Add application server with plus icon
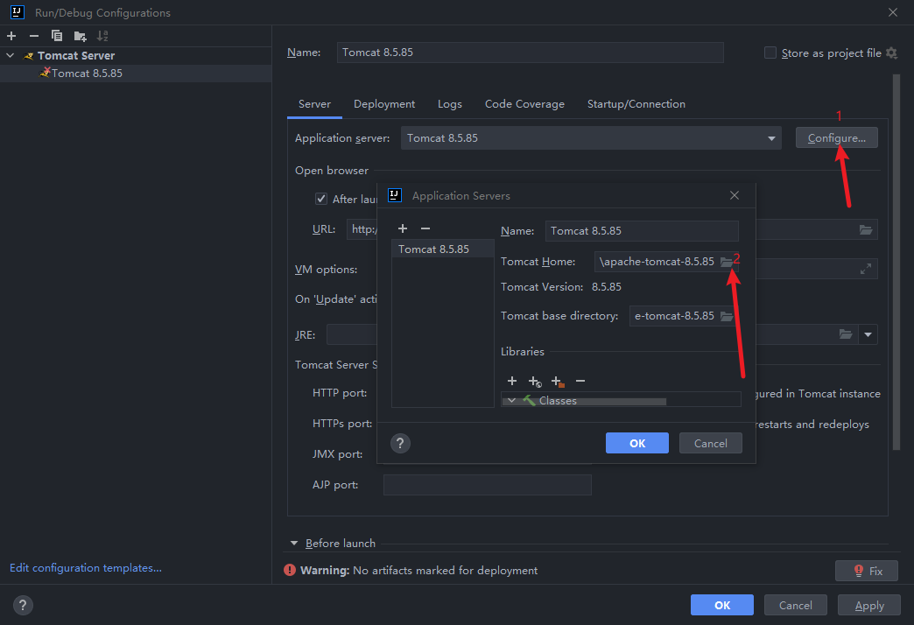This screenshot has width=914, height=625. pyautogui.click(x=403, y=228)
